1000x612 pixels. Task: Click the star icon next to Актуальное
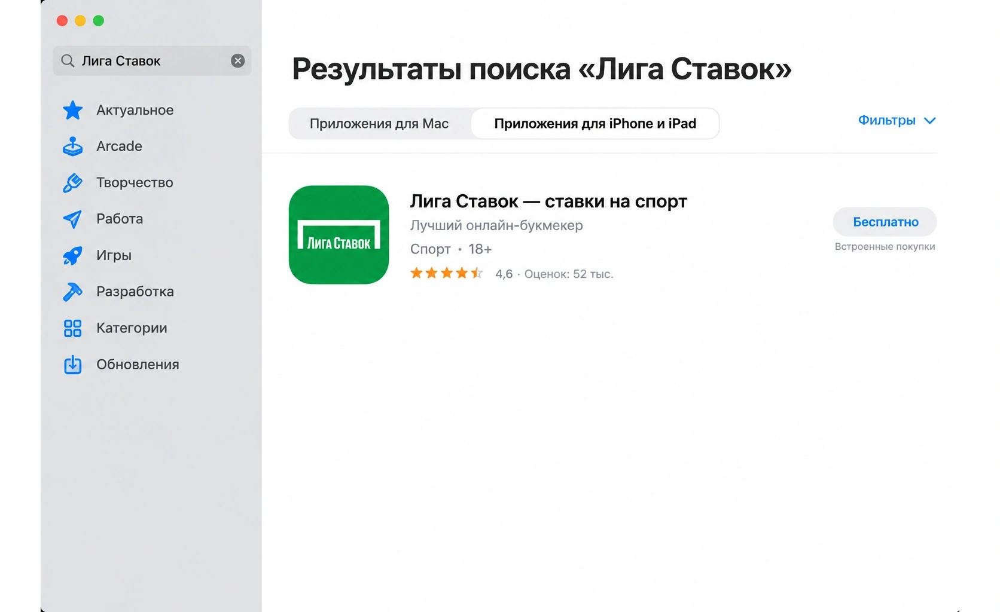point(73,110)
